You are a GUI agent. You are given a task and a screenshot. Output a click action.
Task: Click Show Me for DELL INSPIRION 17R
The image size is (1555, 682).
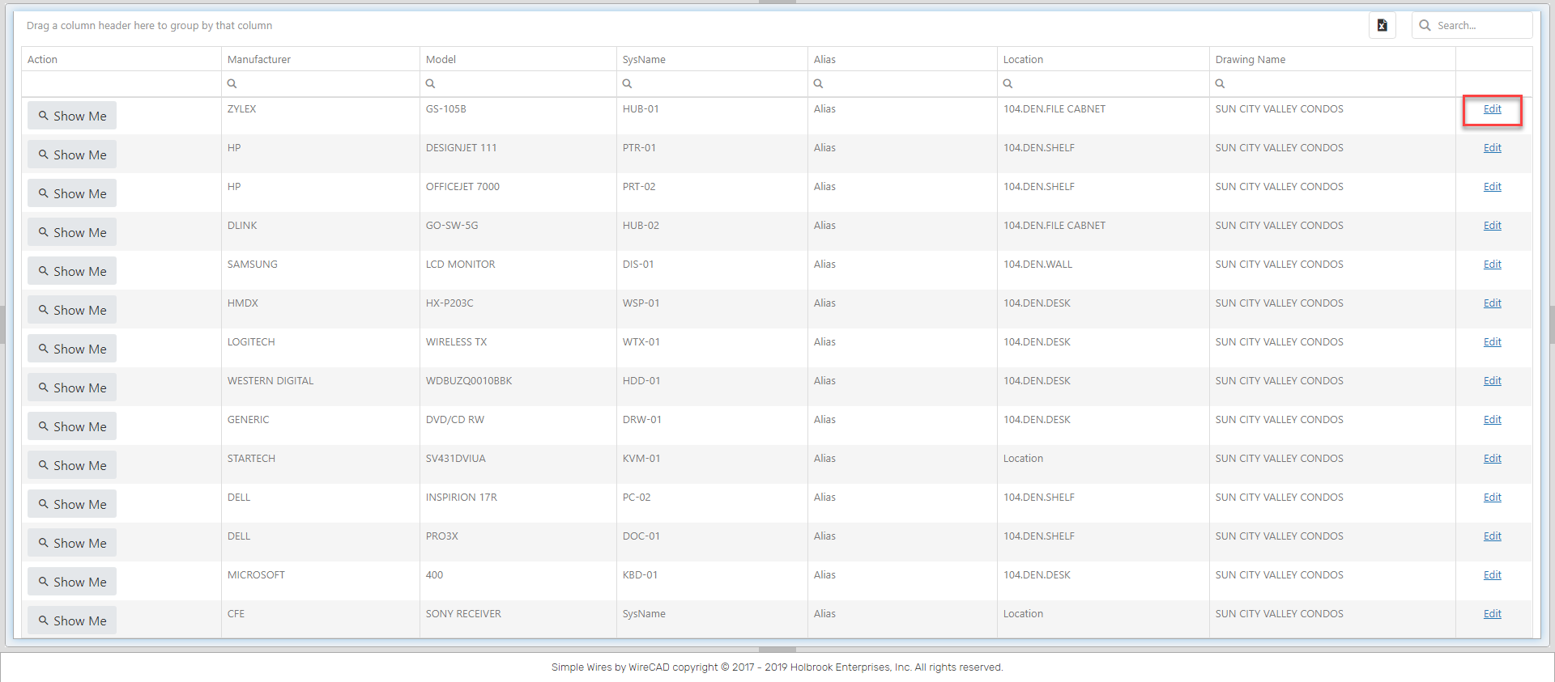(x=72, y=504)
